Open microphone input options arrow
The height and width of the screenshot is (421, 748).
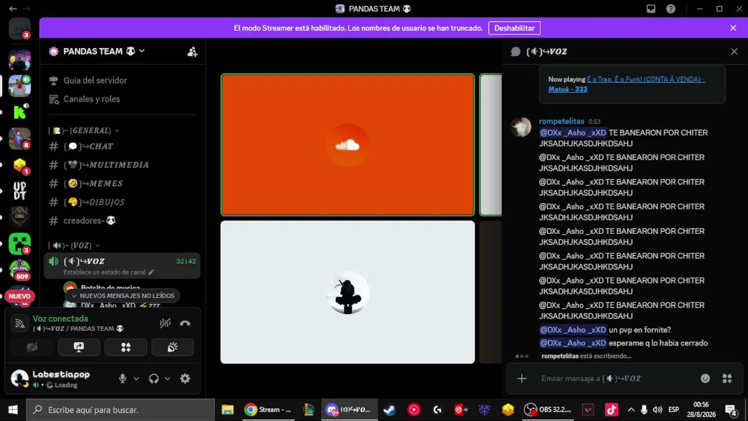click(x=136, y=379)
